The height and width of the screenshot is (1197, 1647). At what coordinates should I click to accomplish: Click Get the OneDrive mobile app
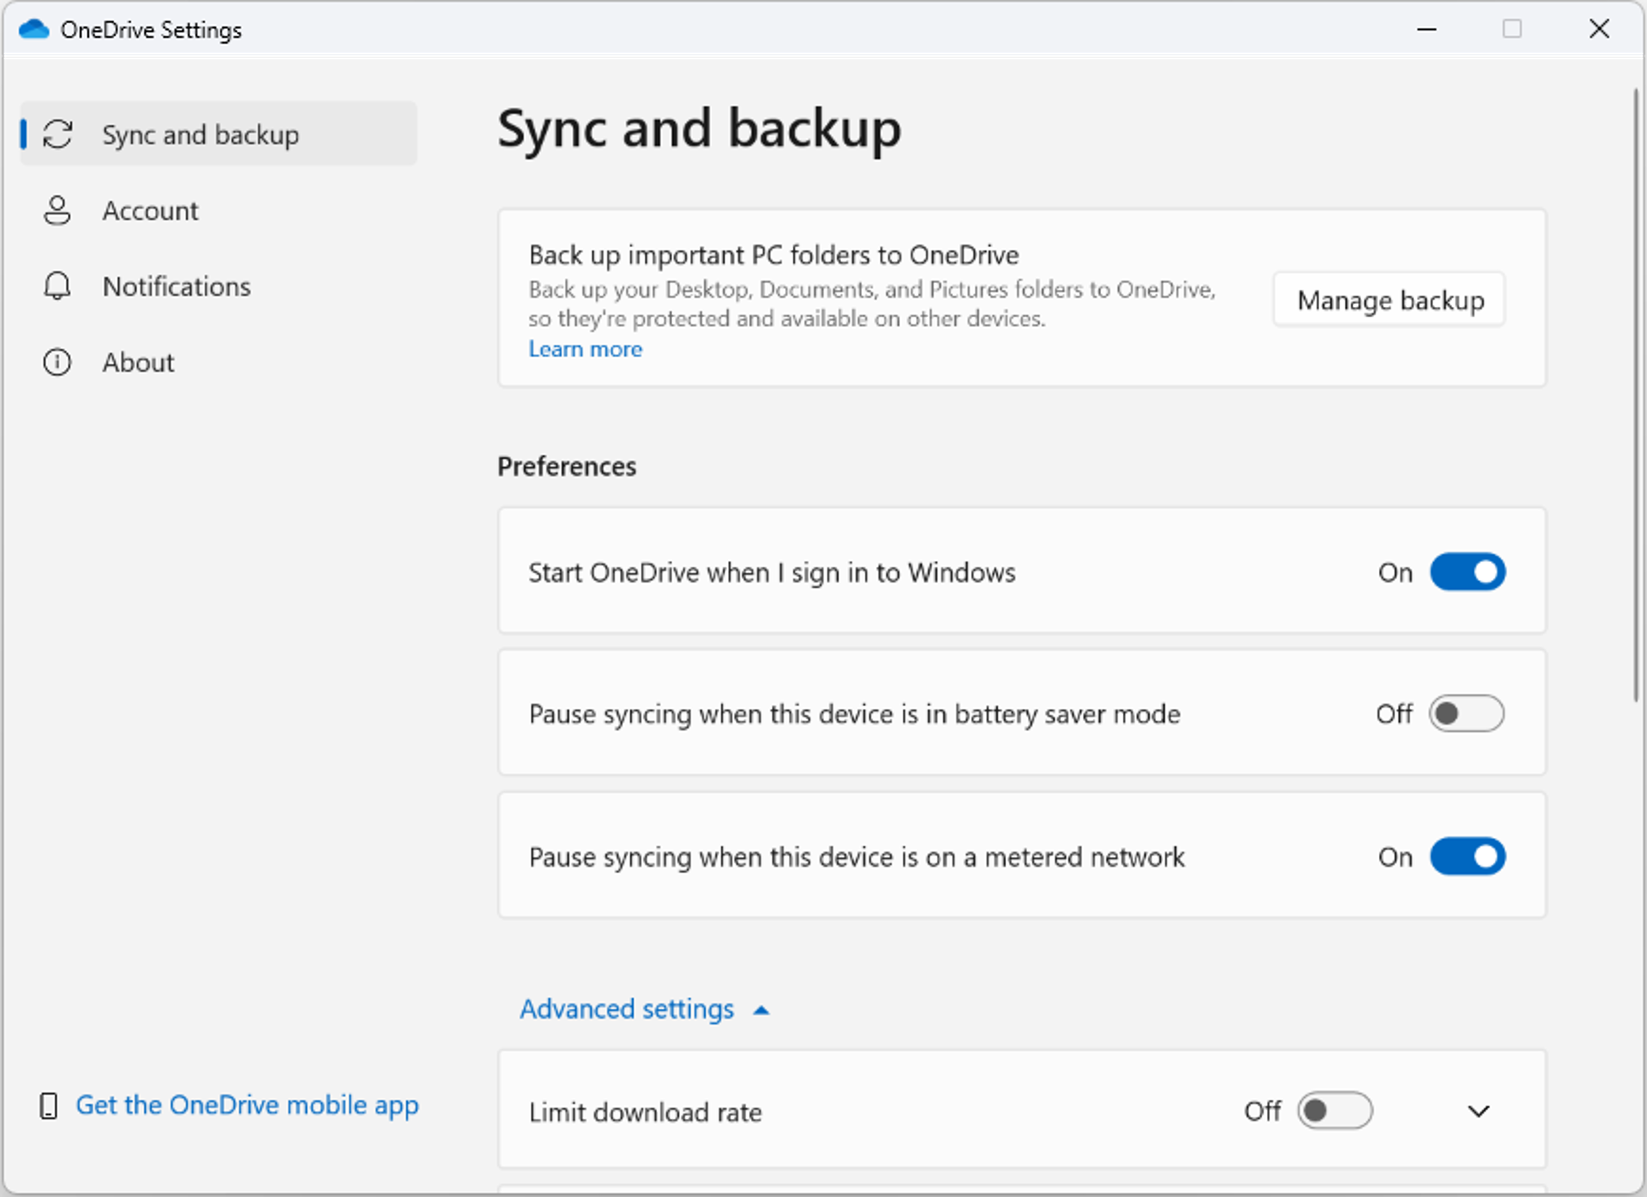pos(248,1105)
